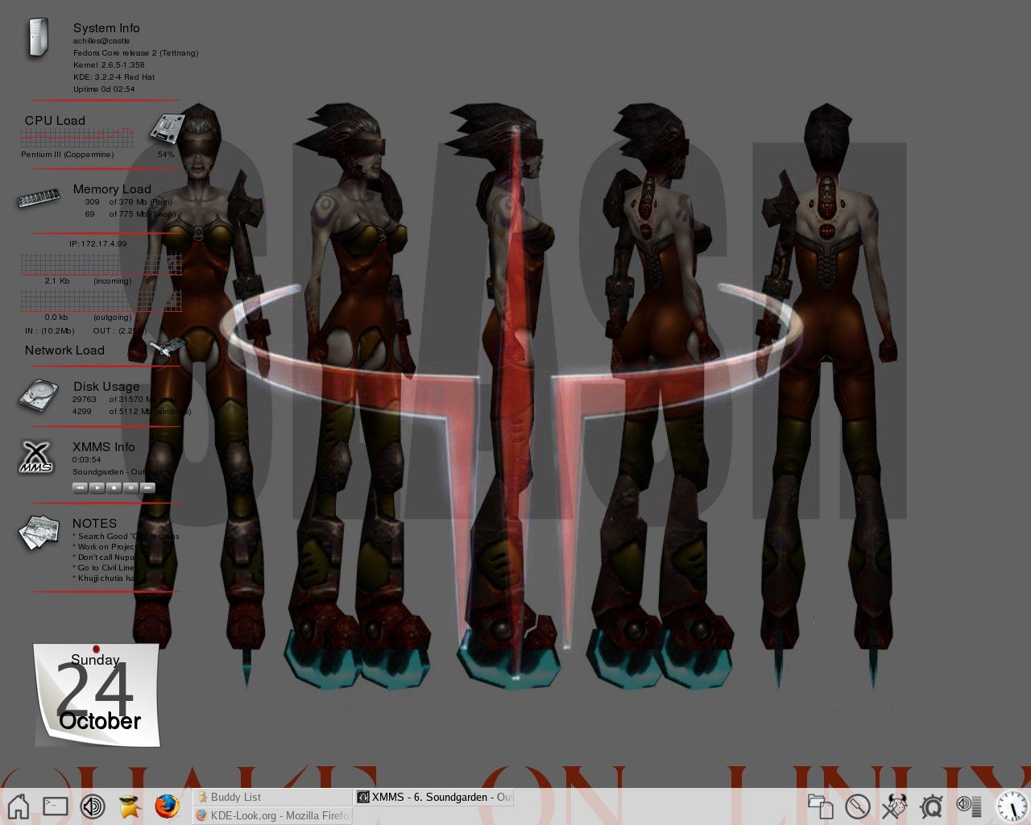Viewport: 1031px width, 825px height.
Task: Click the 'CPU Load' heading
Action: coord(55,121)
